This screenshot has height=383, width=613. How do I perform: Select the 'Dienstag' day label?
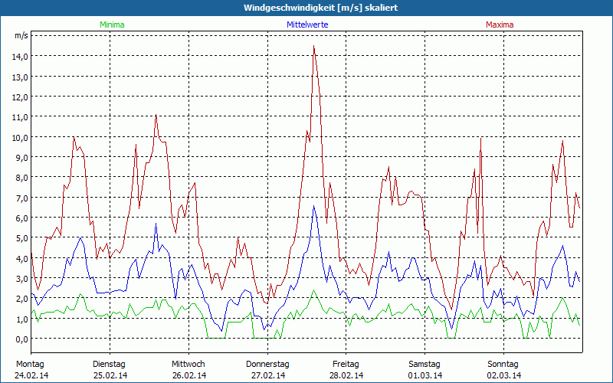(109, 364)
